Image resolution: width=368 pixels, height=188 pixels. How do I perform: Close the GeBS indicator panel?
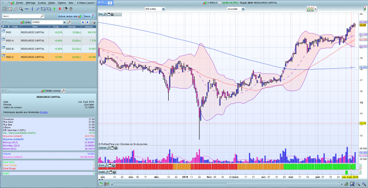pos(115,172)
